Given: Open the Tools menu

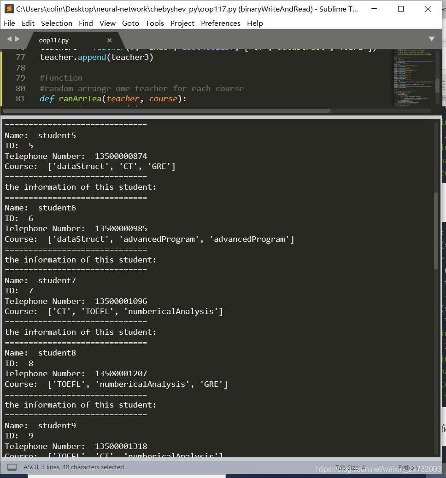Looking at the screenshot, I should (x=155, y=23).
